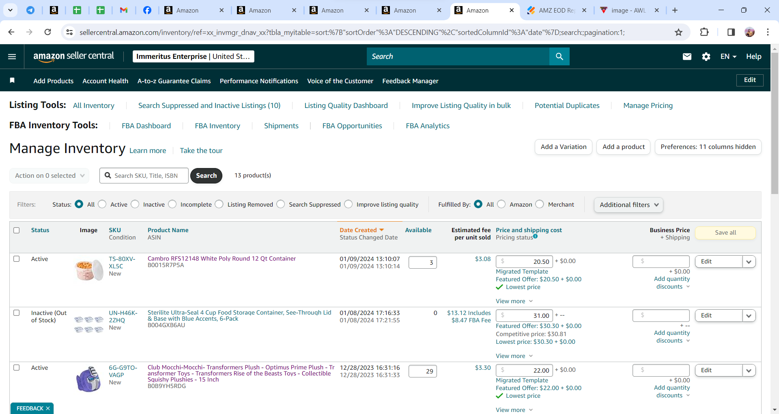This screenshot has height=414, width=779.
Task: Open Account Health menu item
Action: [105, 81]
